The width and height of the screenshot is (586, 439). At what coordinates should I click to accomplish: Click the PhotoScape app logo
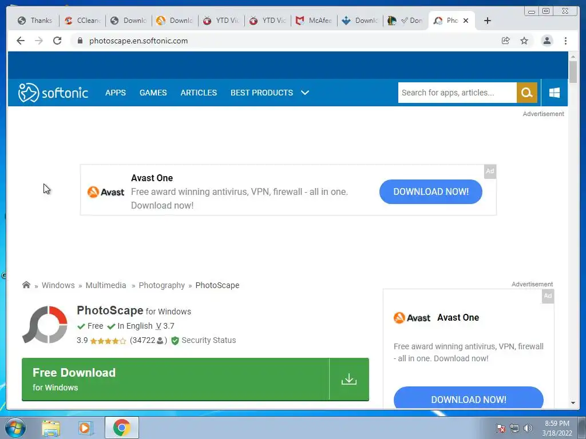coord(45,325)
